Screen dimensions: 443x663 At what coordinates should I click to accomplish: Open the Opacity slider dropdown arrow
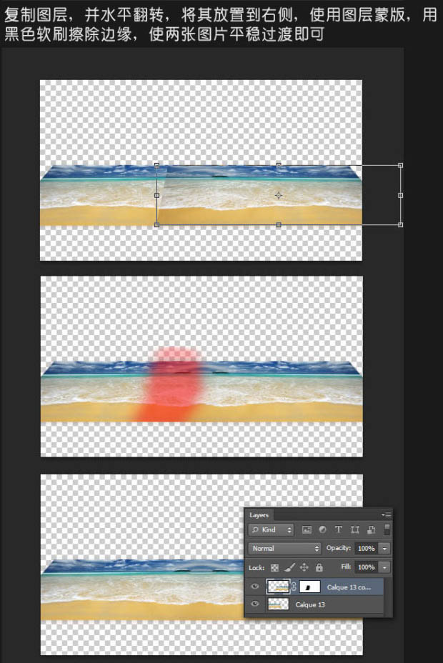coord(384,549)
